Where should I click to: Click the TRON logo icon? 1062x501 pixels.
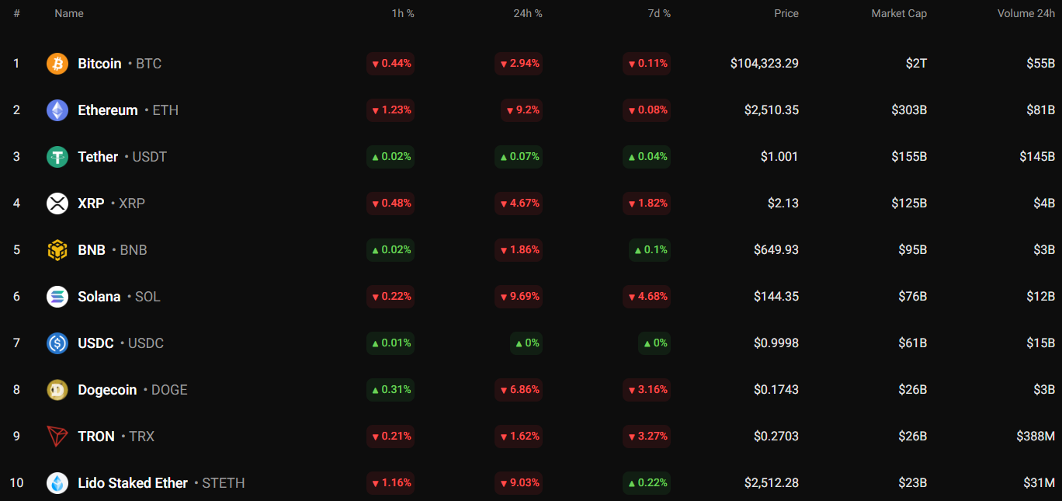point(57,437)
